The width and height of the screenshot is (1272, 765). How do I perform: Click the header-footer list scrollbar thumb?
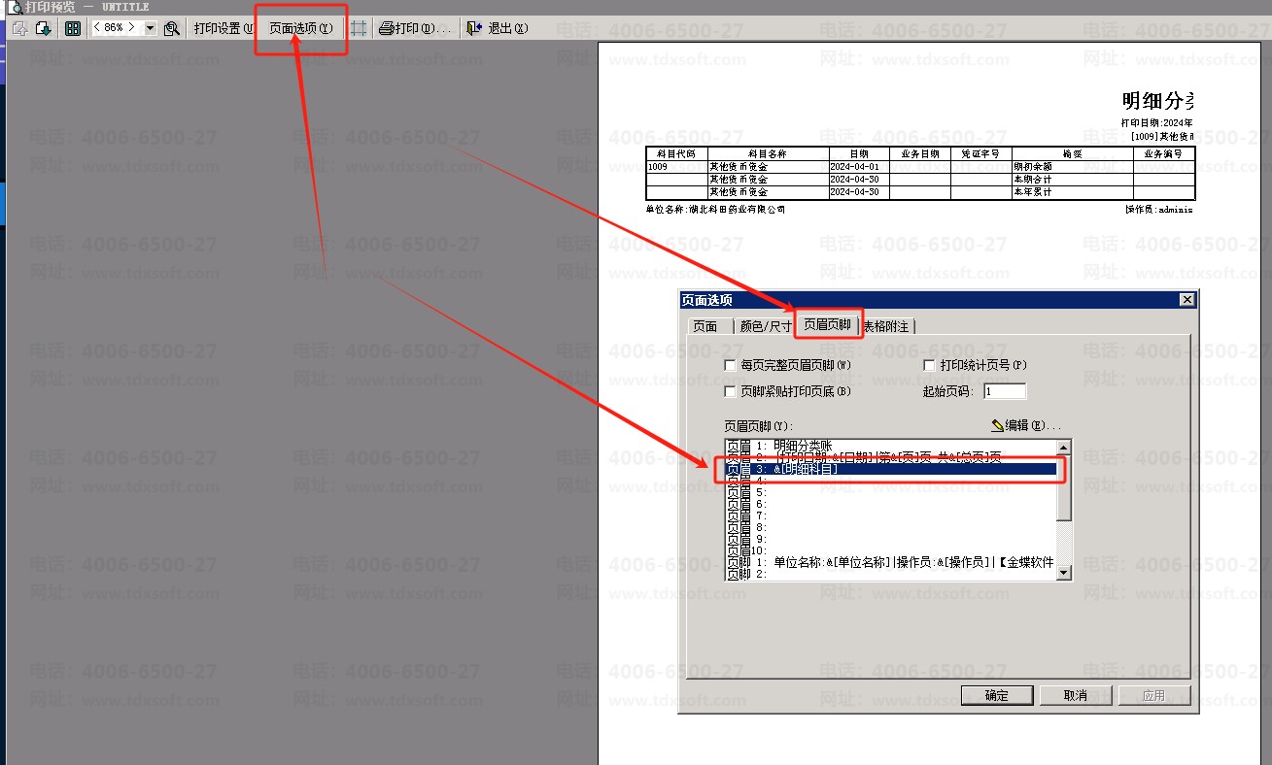click(x=1064, y=487)
